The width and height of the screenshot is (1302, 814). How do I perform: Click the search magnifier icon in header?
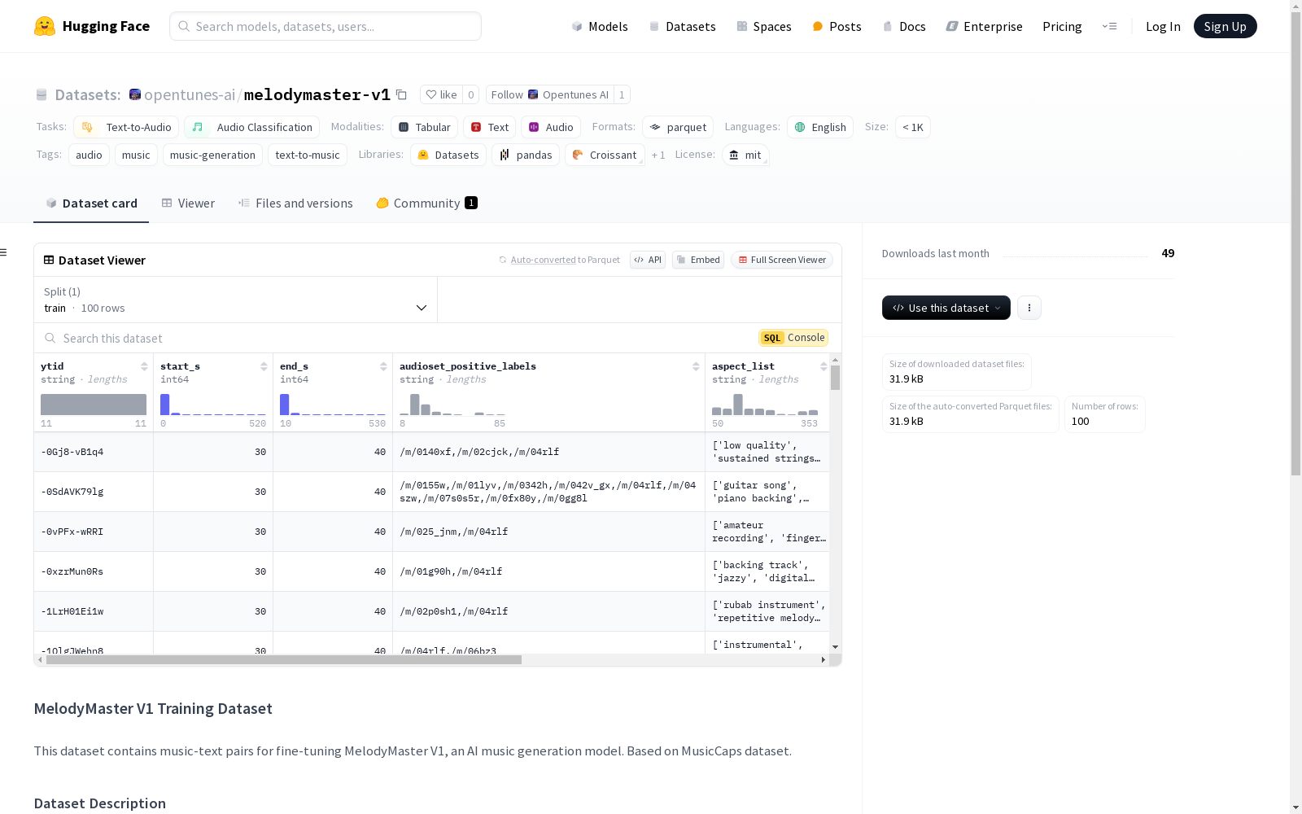[184, 26]
